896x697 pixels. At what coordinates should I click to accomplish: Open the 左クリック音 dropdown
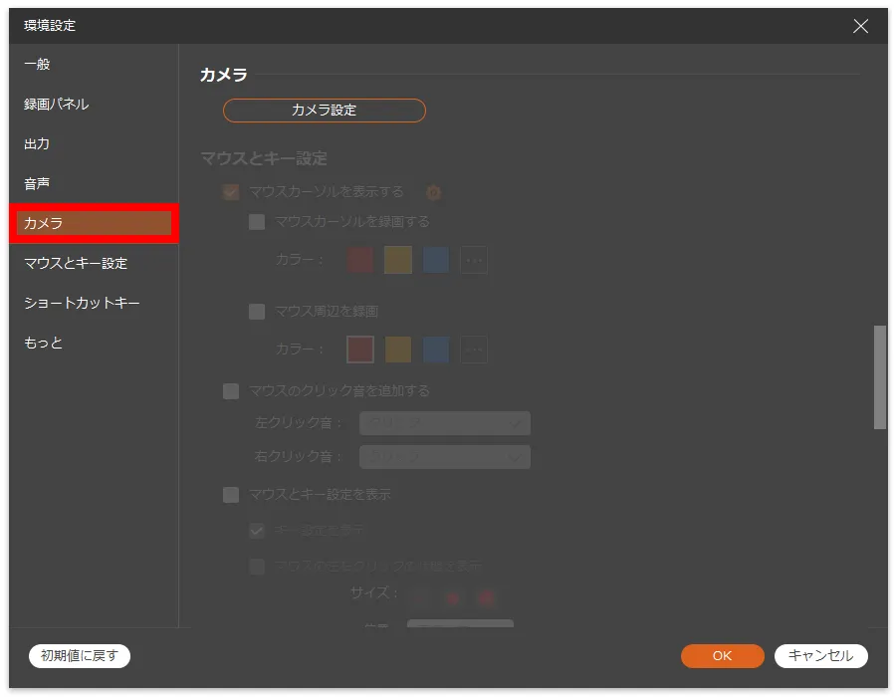(444, 423)
